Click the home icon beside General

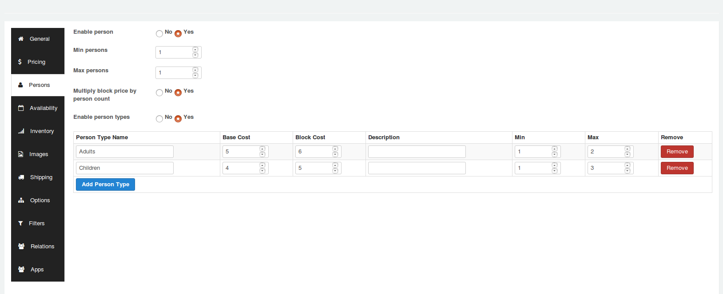pyautogui.click(x=21, y=39)
